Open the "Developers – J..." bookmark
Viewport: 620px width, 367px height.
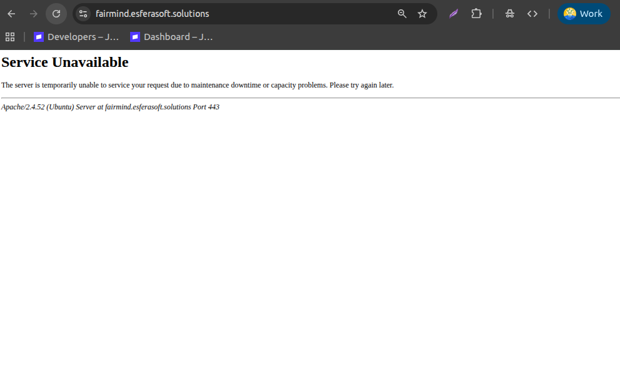coord(76,37)
